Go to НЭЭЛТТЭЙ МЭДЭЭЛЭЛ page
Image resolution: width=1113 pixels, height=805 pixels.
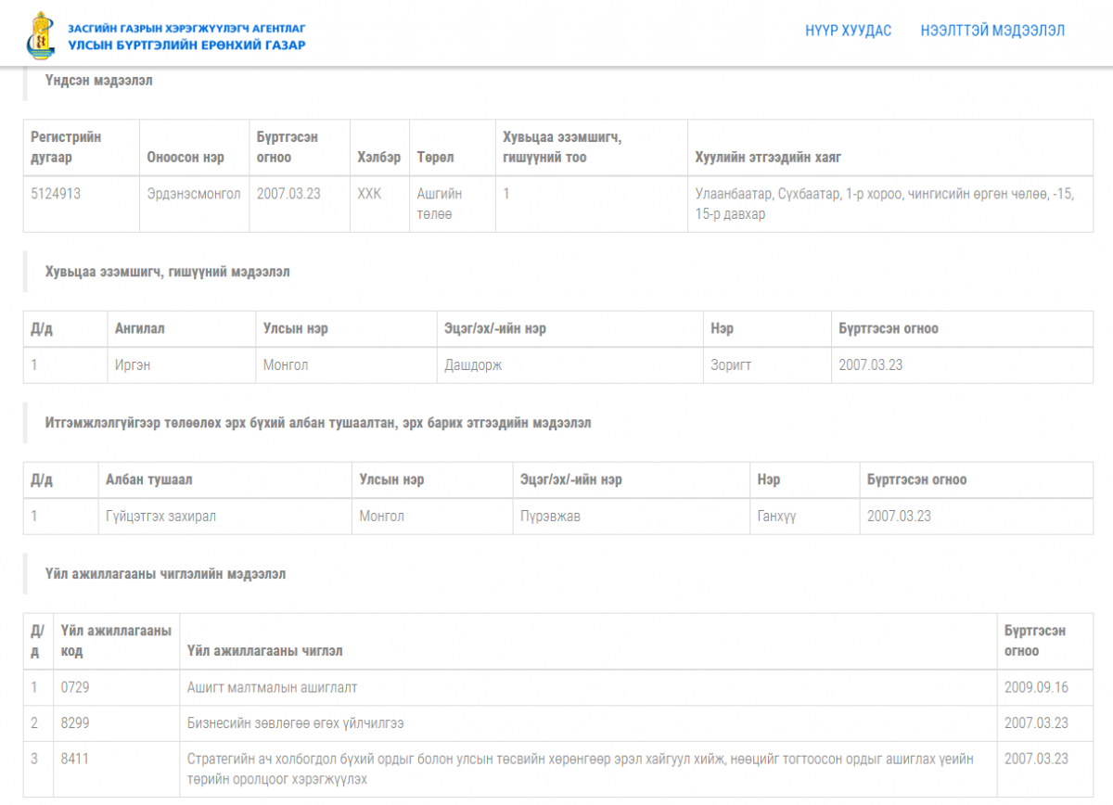click(992, 31)
